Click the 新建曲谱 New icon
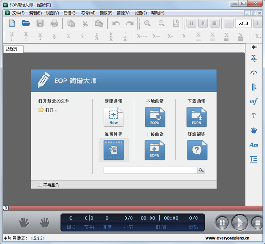The width and height of the screenshot is (265, 244). [x=114, y=117]
